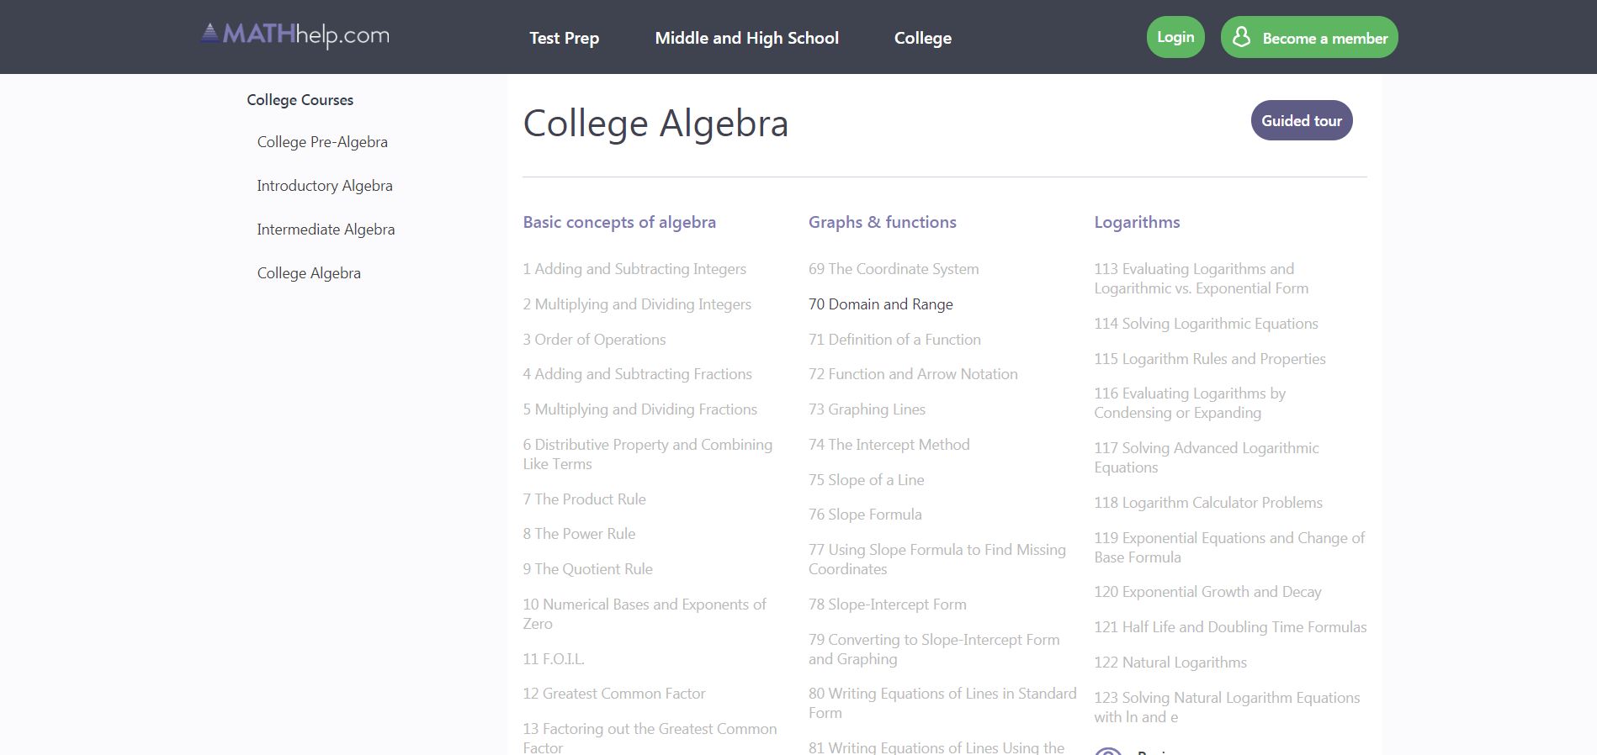Click the College Courses heading
The height and width of the screenshot is (755, 1597).
point(300,99)
